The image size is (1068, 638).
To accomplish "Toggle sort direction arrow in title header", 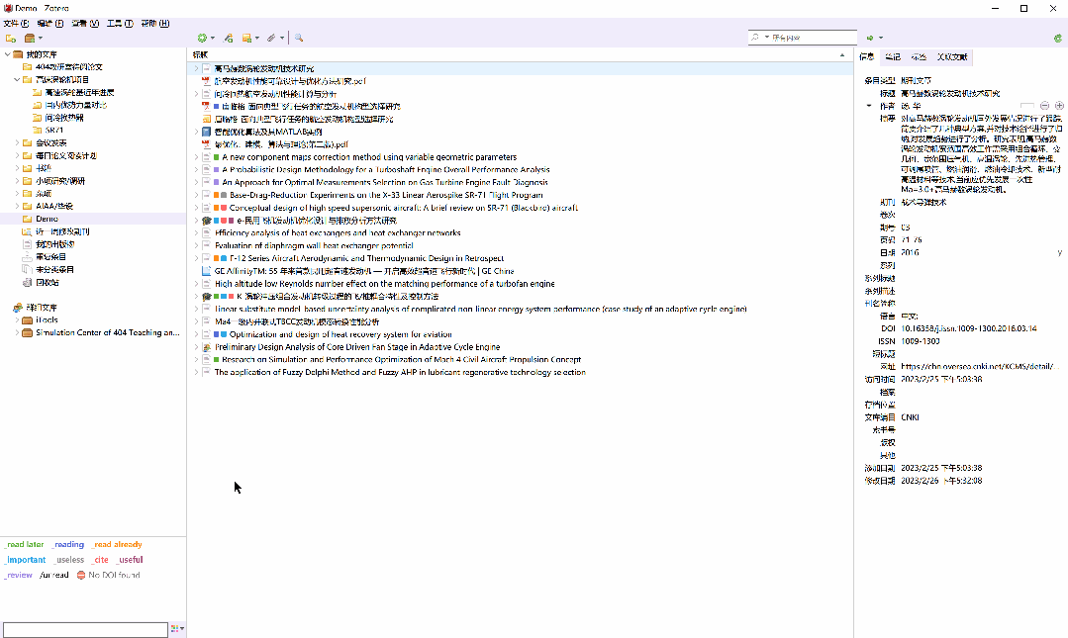I will (842, 54).
